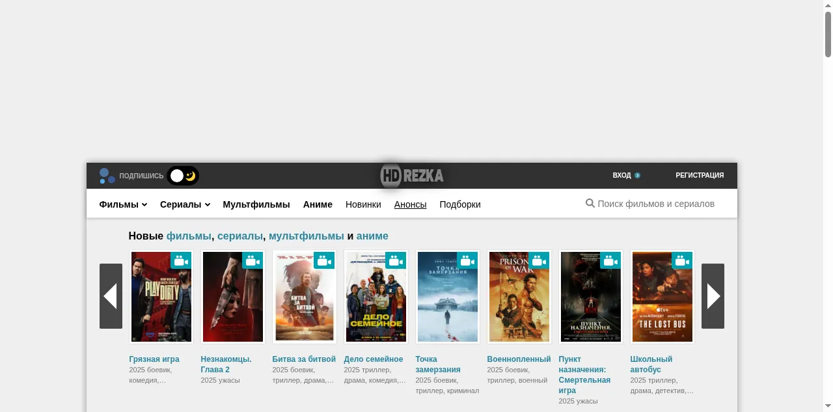Click the аниме link in heading
The height and width of the screenshot is (412, 833).
pyautogui.click(x=372, y=236)
